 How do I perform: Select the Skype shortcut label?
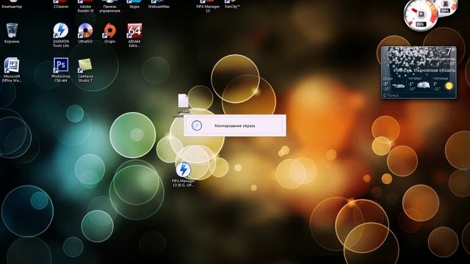134,7
